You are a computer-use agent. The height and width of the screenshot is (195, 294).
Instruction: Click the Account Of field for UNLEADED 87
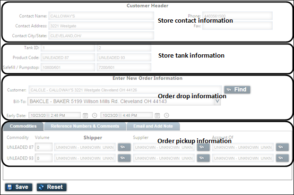tap(243, 147)
